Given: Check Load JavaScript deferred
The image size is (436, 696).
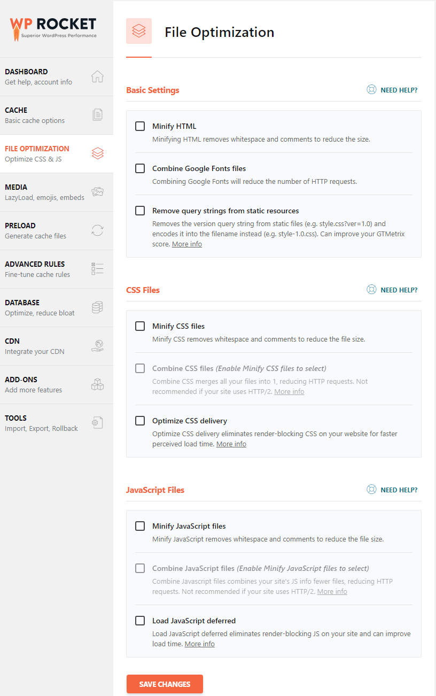Looking at the screenshot, I should click(140, 621).
